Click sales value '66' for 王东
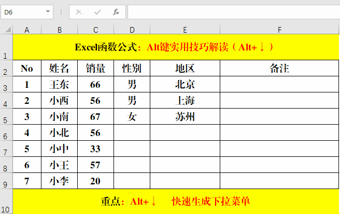Image resolution: width=340 pixels, height=214 pixels. (95, 84)
